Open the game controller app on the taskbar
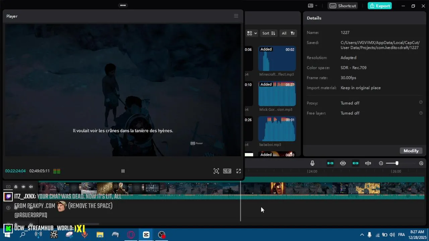Screen dimensions: 429x241 click(115, 235)
